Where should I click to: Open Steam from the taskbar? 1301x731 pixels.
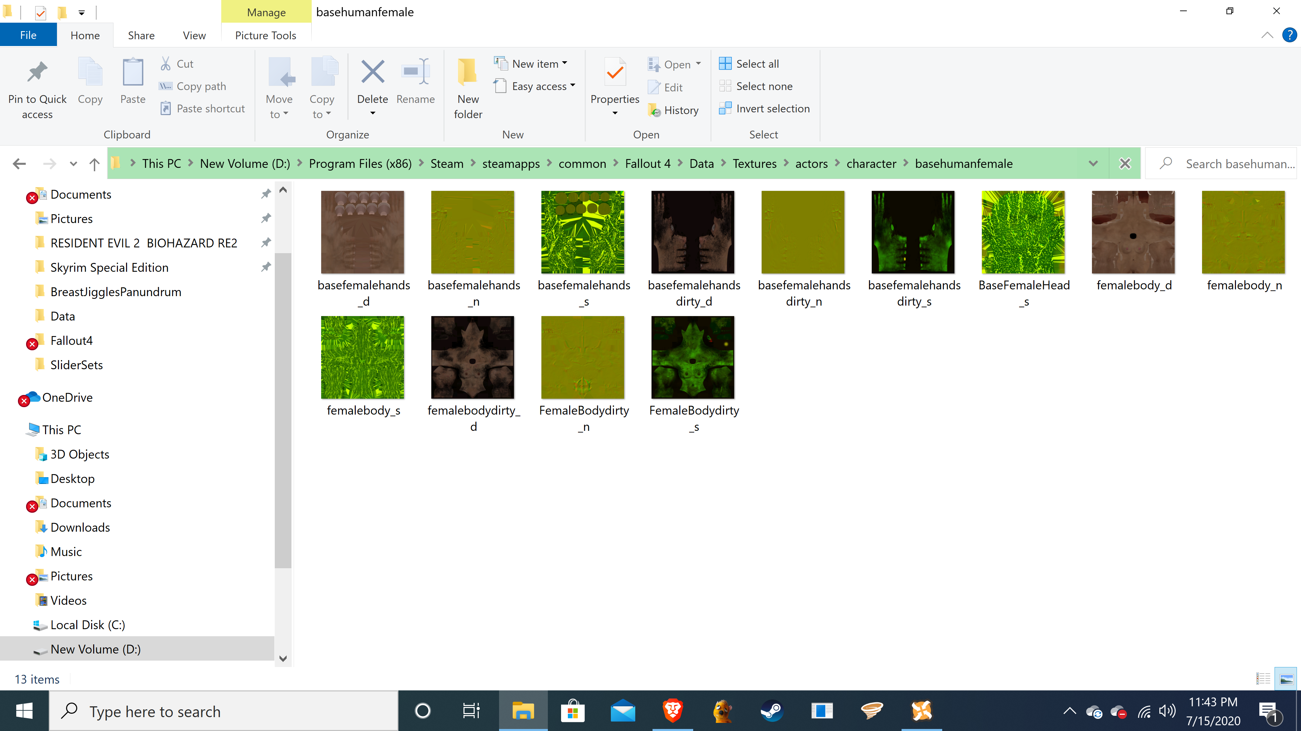pos(772,711)
